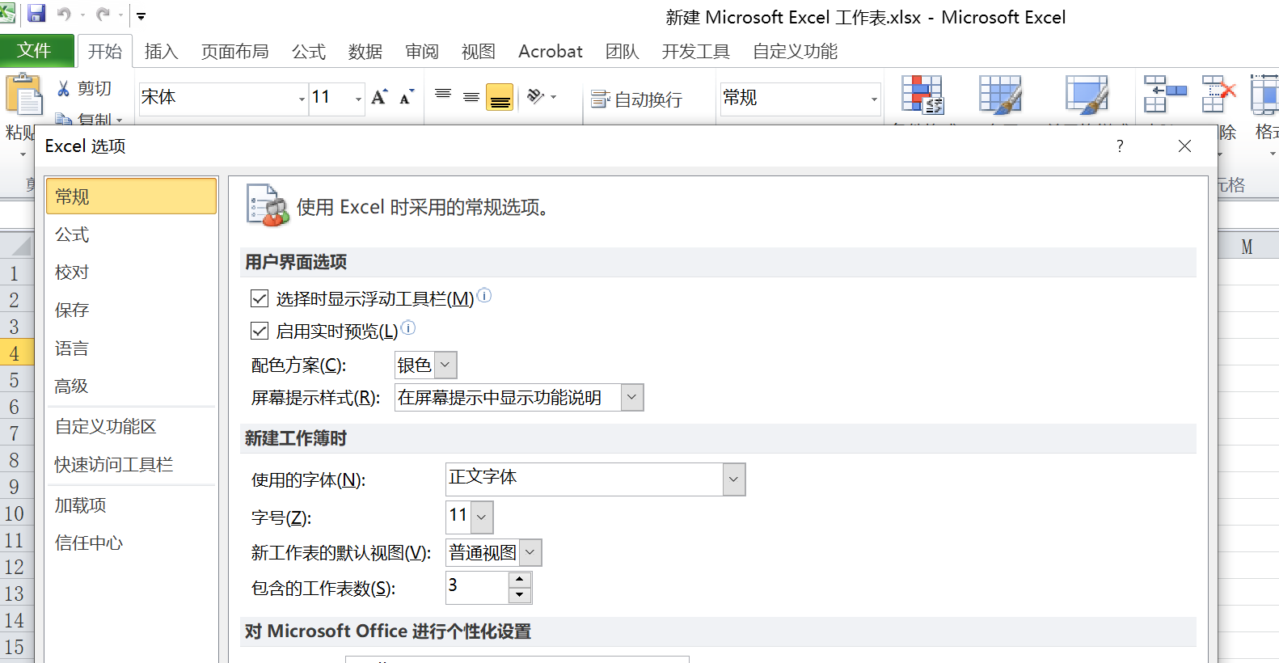The width and height of the screenshot is (1279, 663).
Task: Click the Format cells icon at ribbon edge
Action: (1265, 95)
